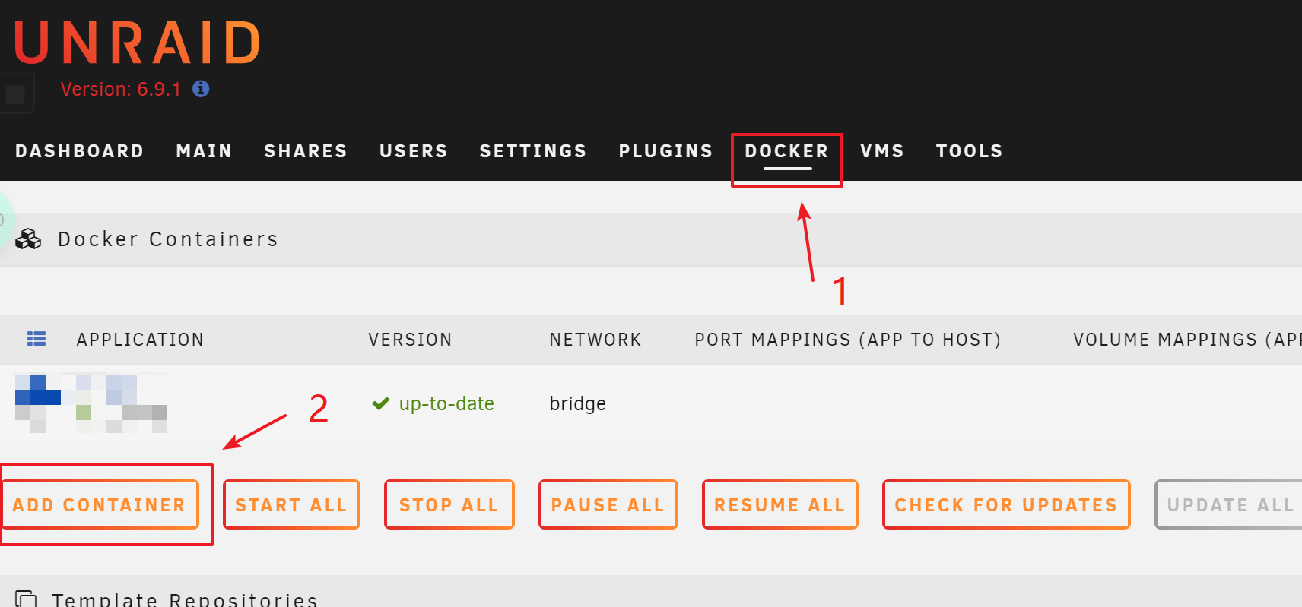
Task: Open the Dashboard tab
Action: (79, 151)
